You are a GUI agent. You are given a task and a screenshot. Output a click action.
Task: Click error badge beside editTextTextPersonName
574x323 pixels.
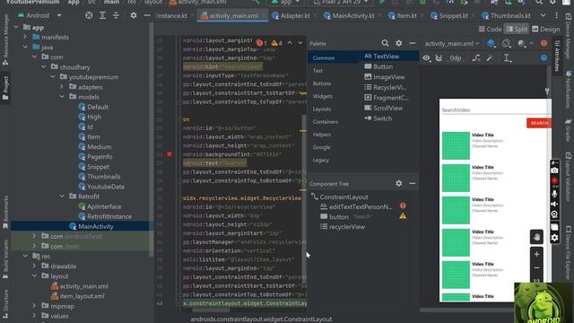403,205
